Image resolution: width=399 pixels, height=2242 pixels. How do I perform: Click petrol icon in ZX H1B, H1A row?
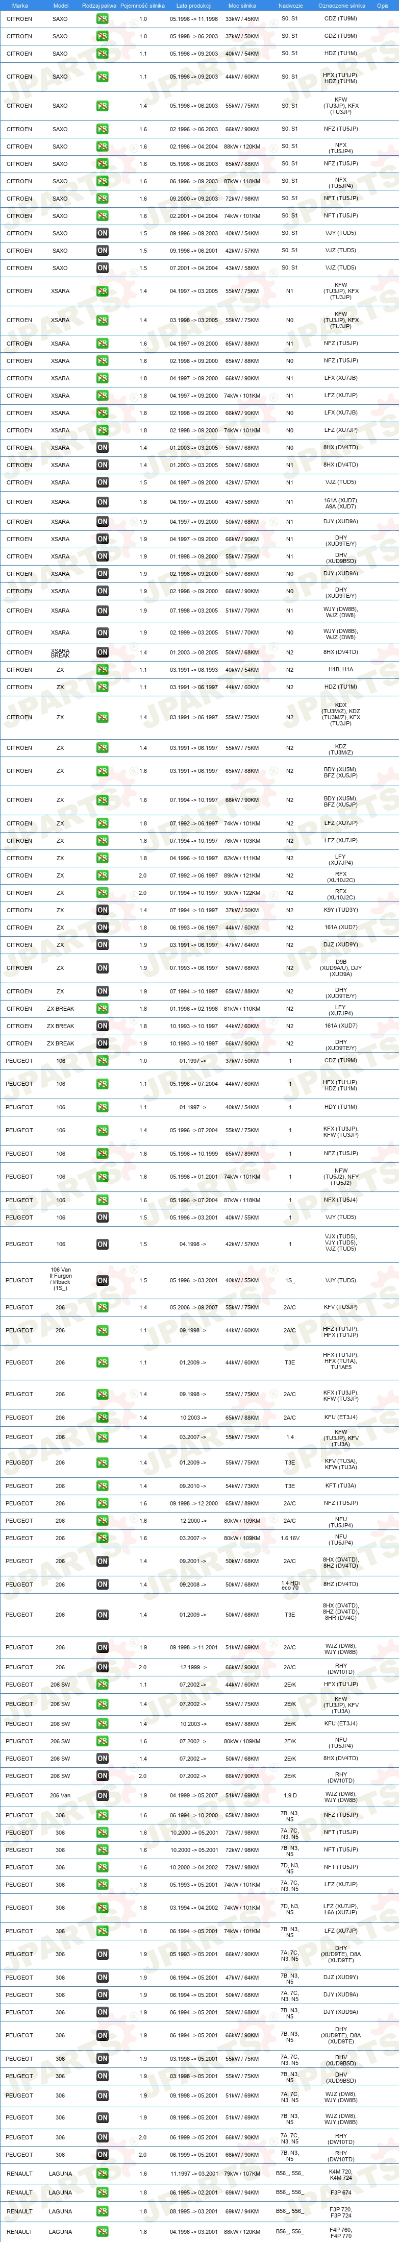click(103, 669)
